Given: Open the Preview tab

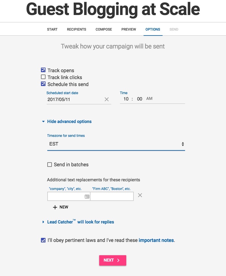Looking at the screenshot, I should pos(129,29).
